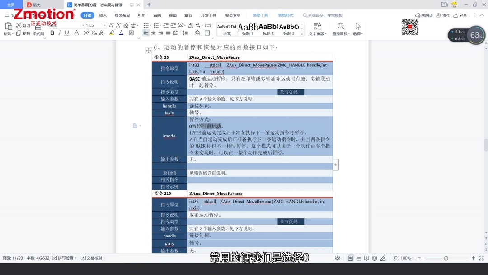Click the subscript X₂ icon

(x=94, y=33)
